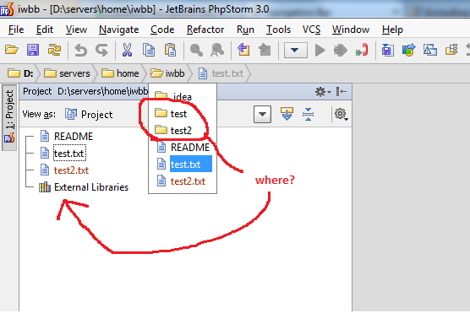
Task: Open the Navigate menu
Action: 119,30
